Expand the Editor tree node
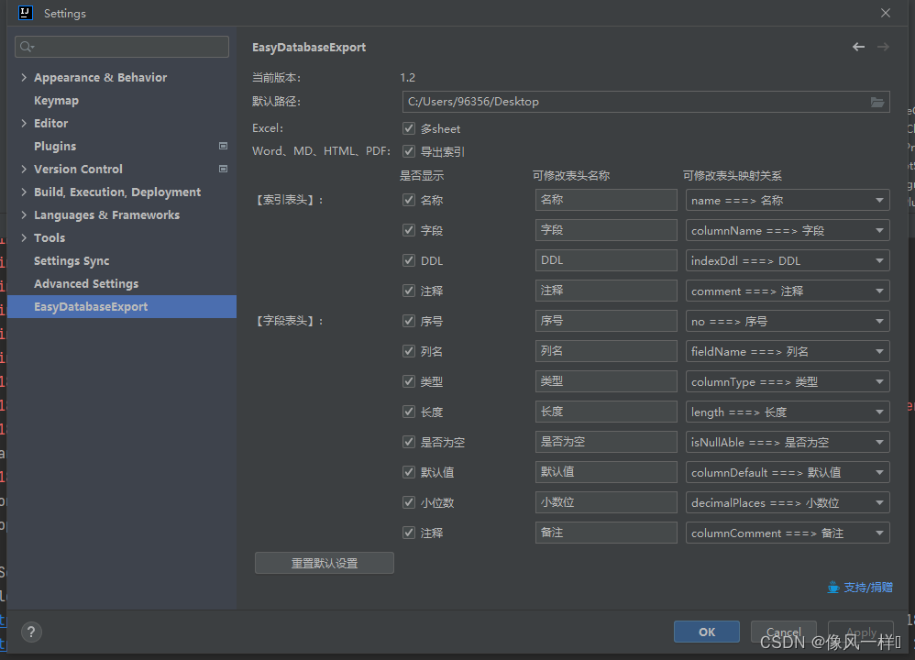915x660 pixels. tap(24, 123)
